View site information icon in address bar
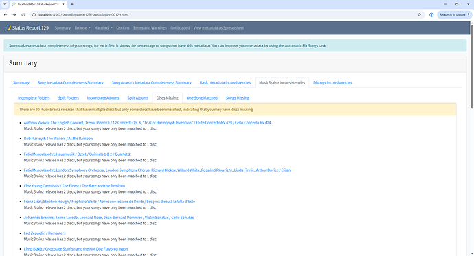Screen dimensions: 474x256 coord(34,15)
